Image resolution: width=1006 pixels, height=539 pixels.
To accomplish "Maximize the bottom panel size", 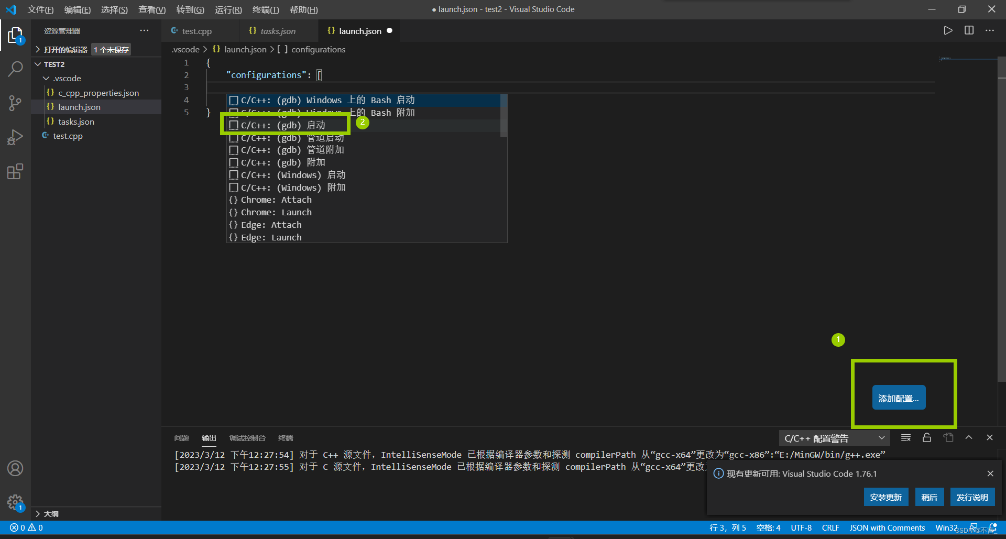I will (969, 438).
